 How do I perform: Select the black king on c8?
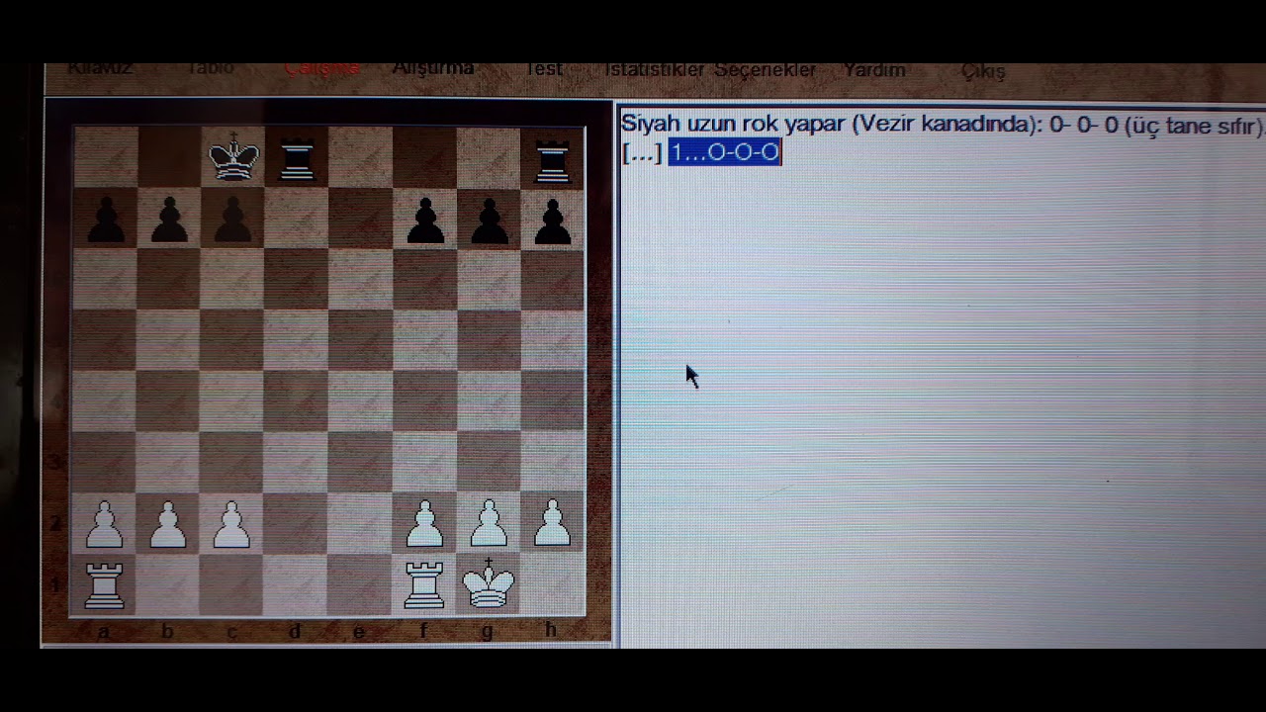click(x=233, y=156)
